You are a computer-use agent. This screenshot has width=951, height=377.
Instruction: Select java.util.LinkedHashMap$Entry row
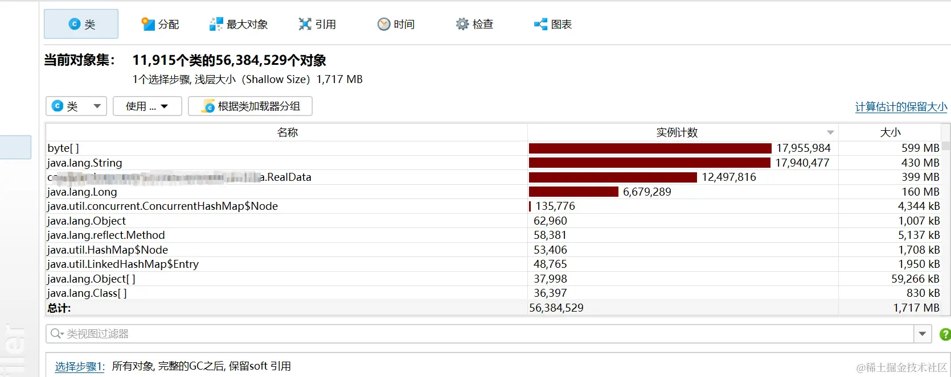494,264
